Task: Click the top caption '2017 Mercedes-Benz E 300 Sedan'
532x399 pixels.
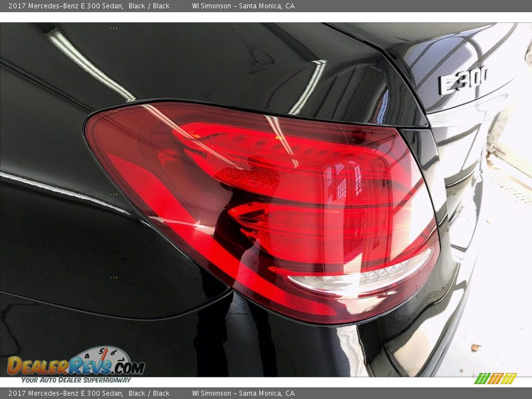Action: 66,6
